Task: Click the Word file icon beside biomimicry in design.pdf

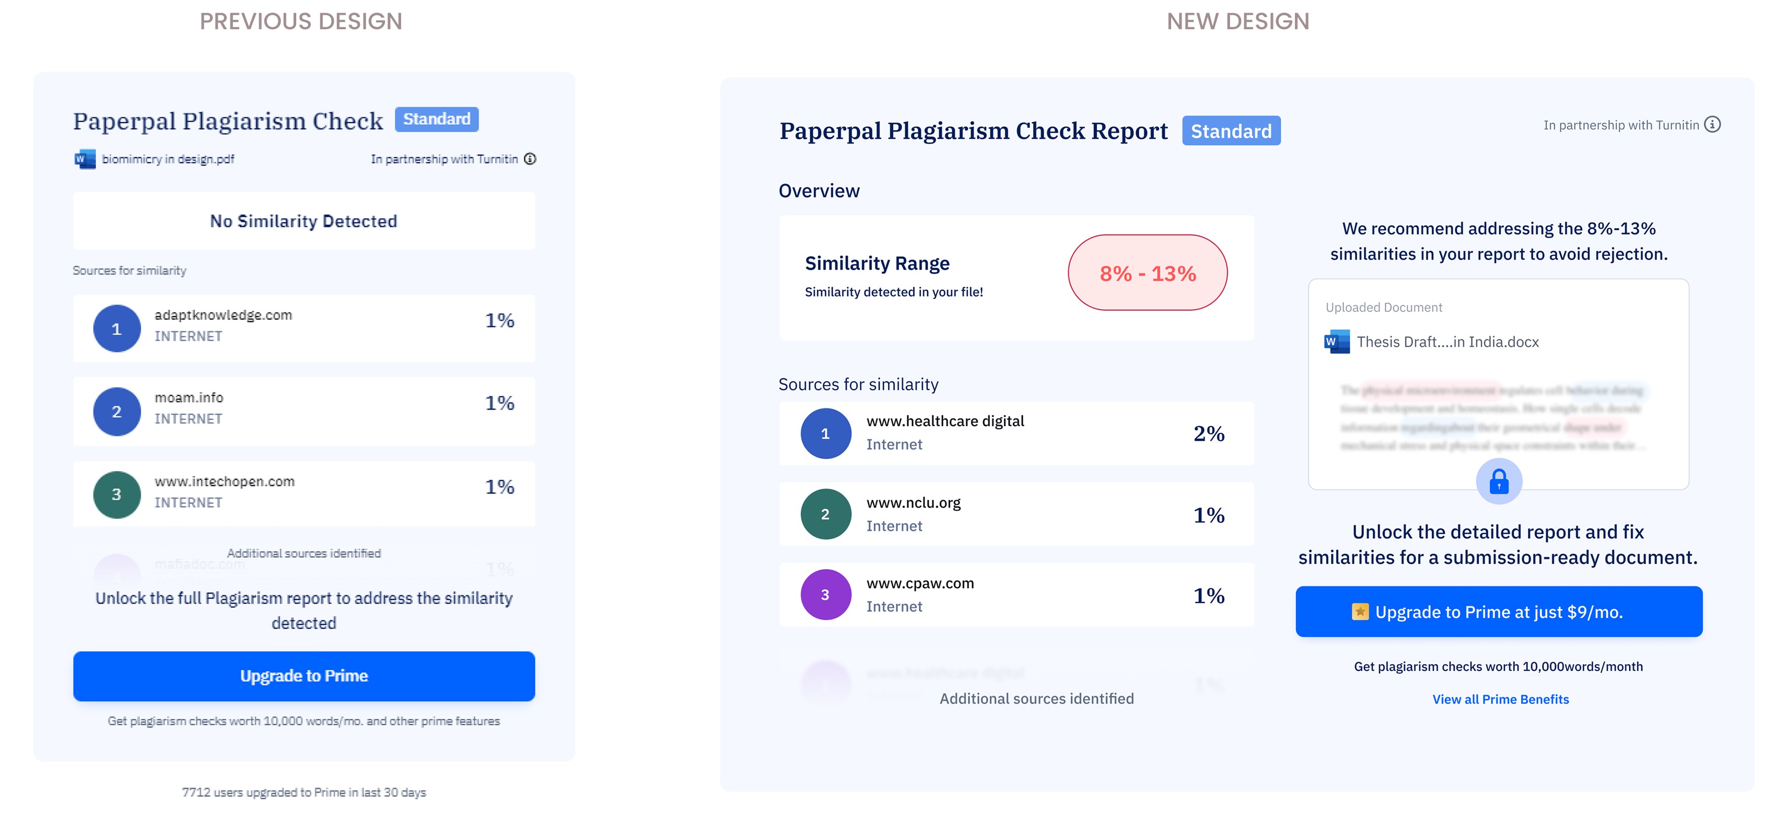Action: (85, 159)
